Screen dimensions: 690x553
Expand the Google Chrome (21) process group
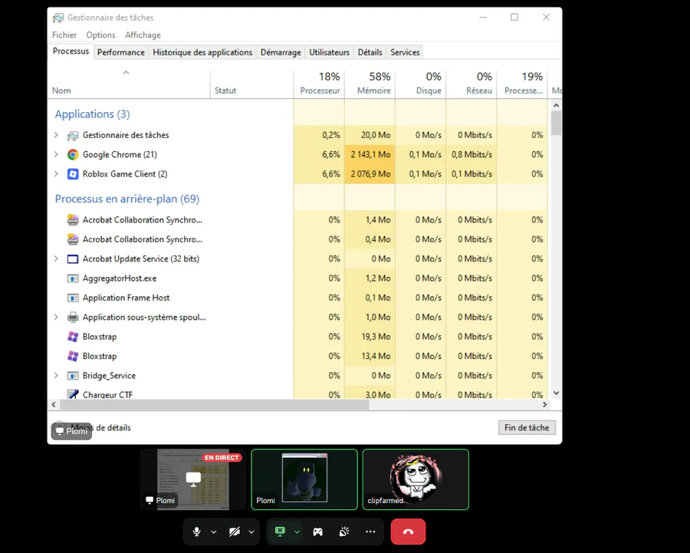pyautogui.click(x=56, y=154)
